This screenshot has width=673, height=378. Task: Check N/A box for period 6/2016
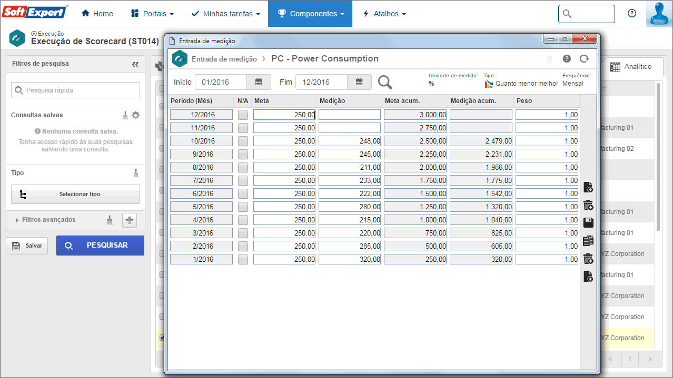pyautogui.click(x=243, y=193)
